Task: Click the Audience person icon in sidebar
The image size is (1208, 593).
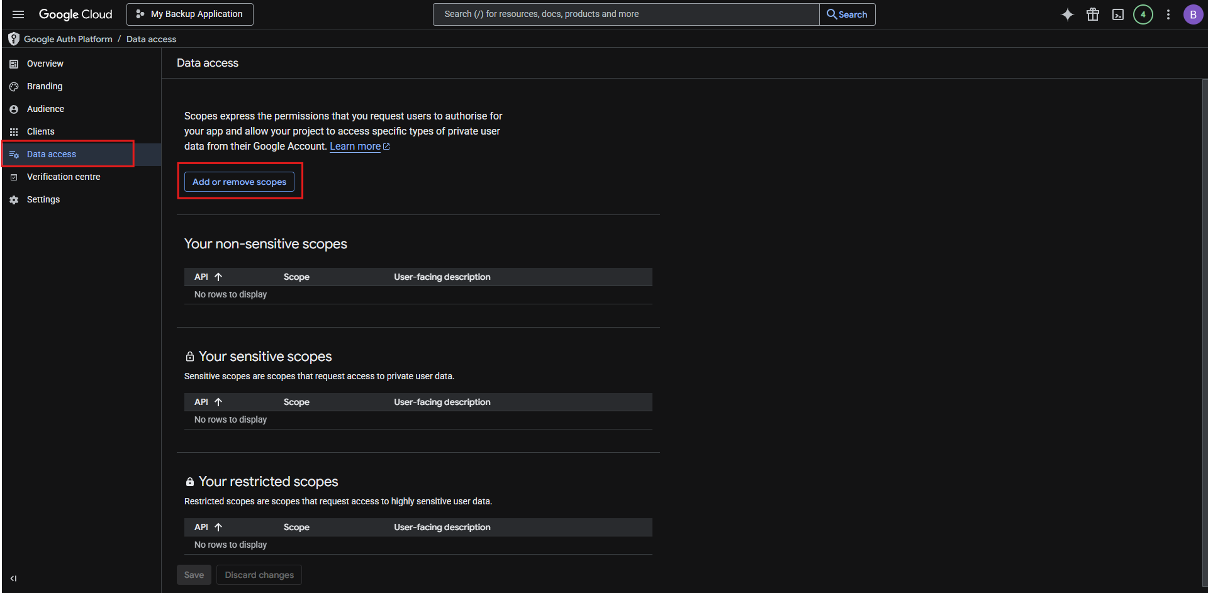Action: (x=14, y=109)
